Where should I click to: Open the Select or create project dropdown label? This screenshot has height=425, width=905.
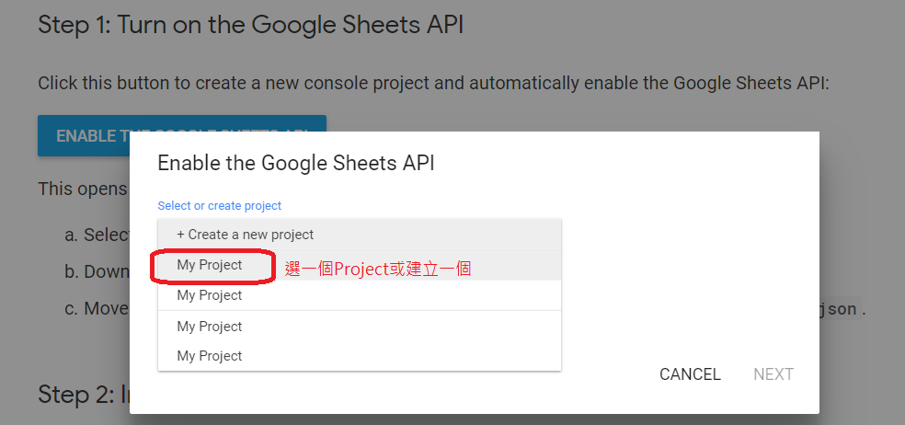(219, 206)
